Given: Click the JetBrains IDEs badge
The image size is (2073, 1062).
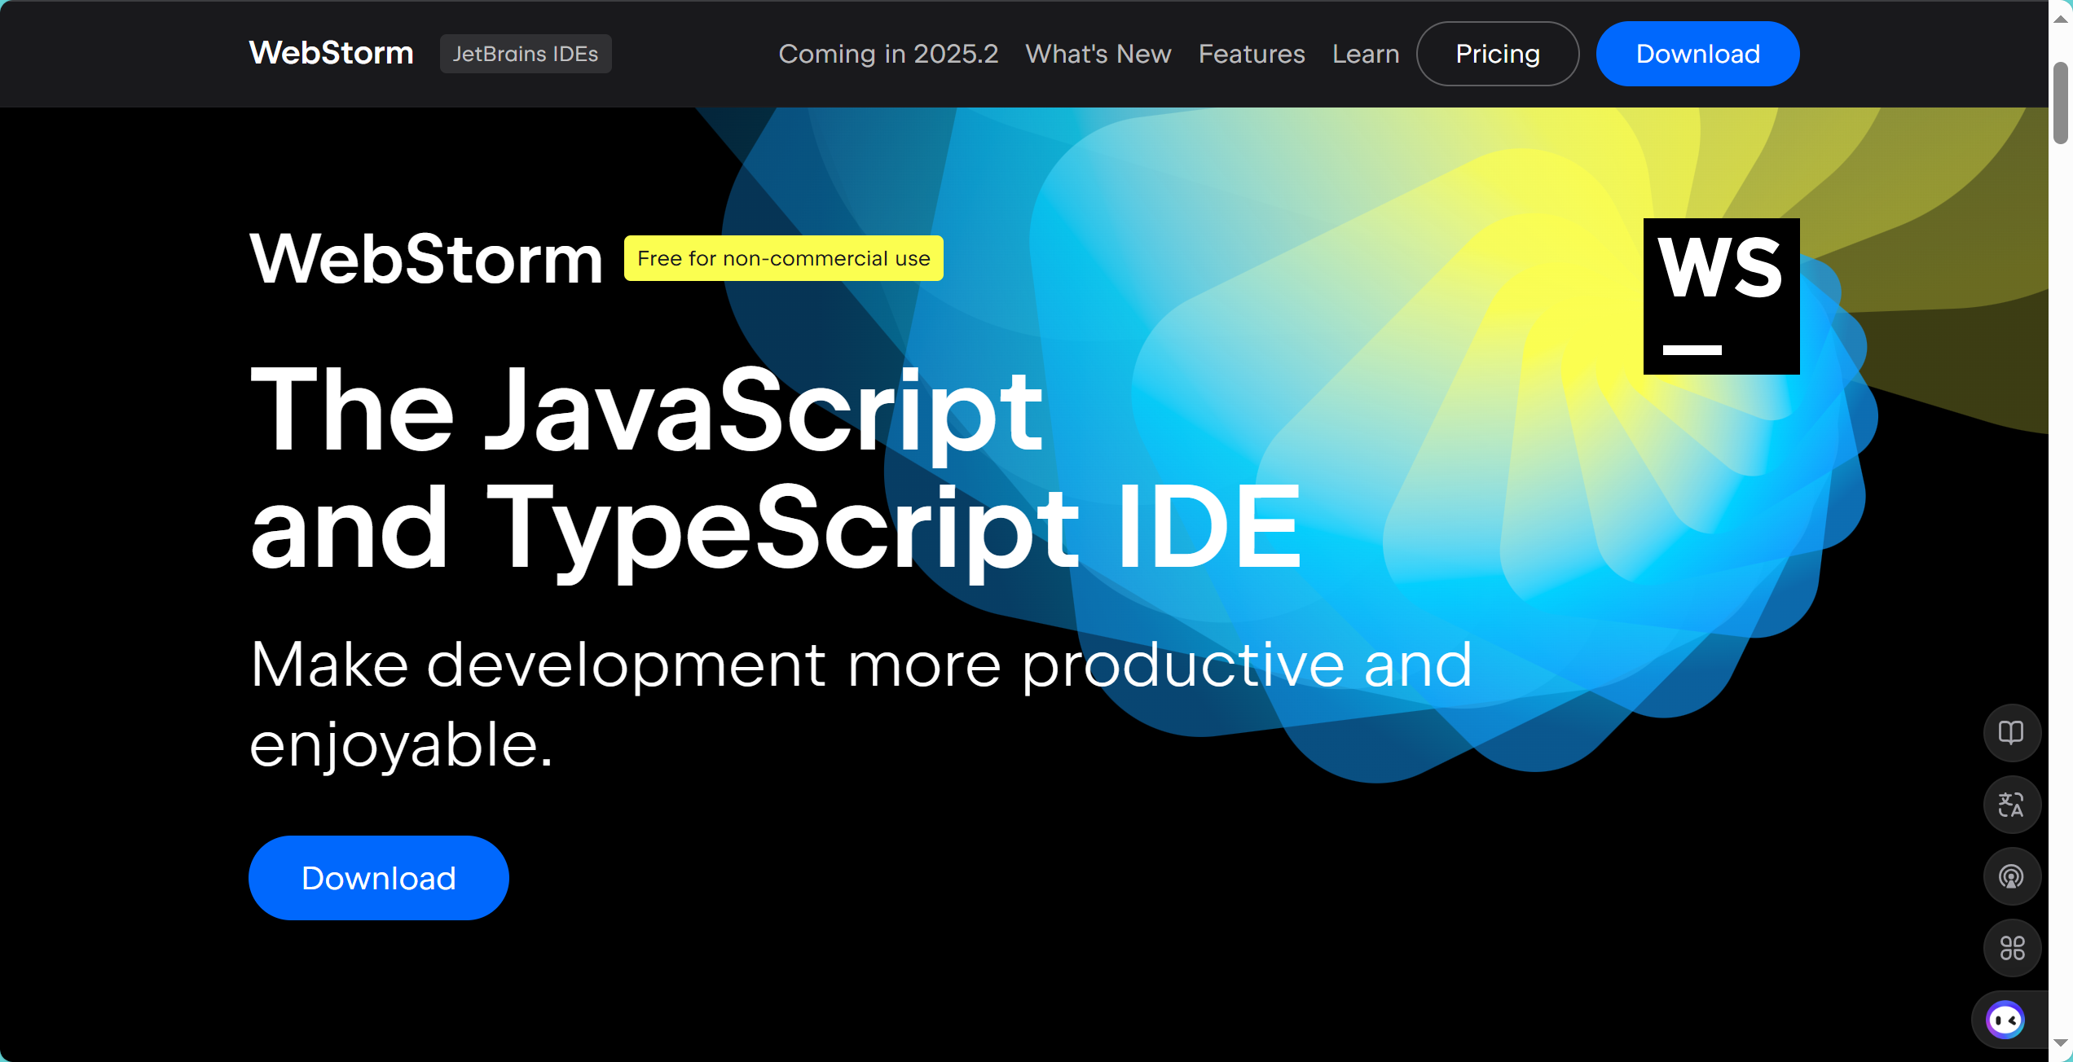Looking at the screenshot, I should point(526,54).
